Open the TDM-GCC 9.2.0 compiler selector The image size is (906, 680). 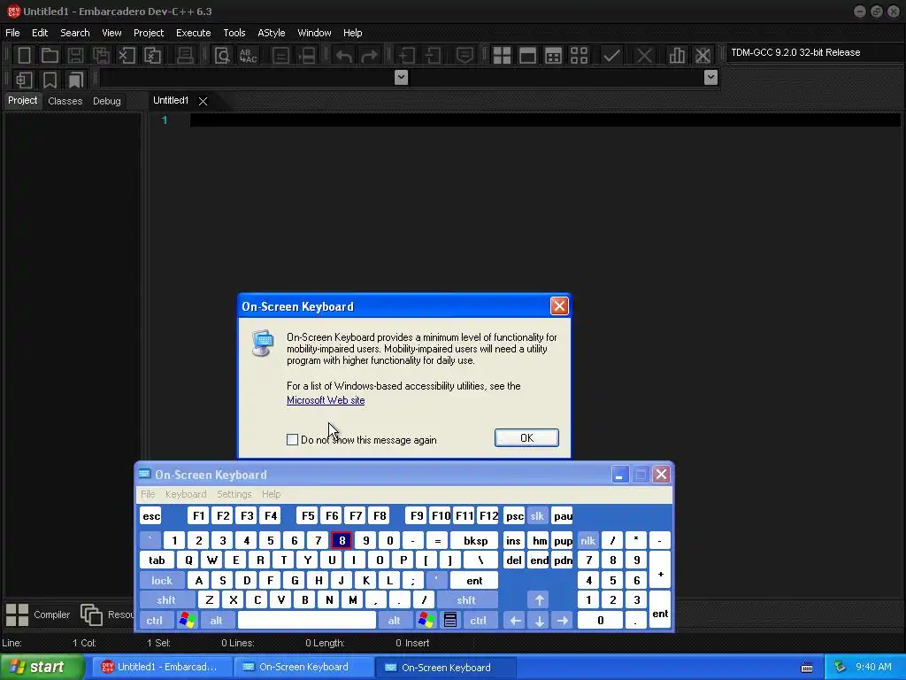tap(814, 52)
